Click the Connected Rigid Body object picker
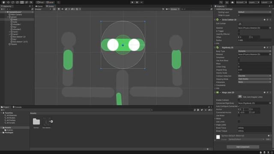Viewport: 274px width, 154px height. pyautogui.click(x=270, y=103)
